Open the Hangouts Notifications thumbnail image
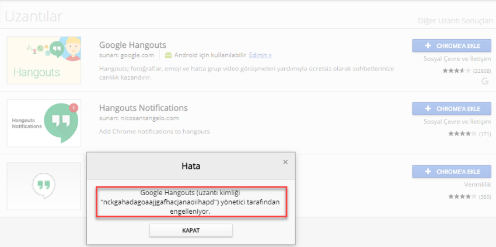The height and width of the screenshot is (247, 496). click(44, 123)
